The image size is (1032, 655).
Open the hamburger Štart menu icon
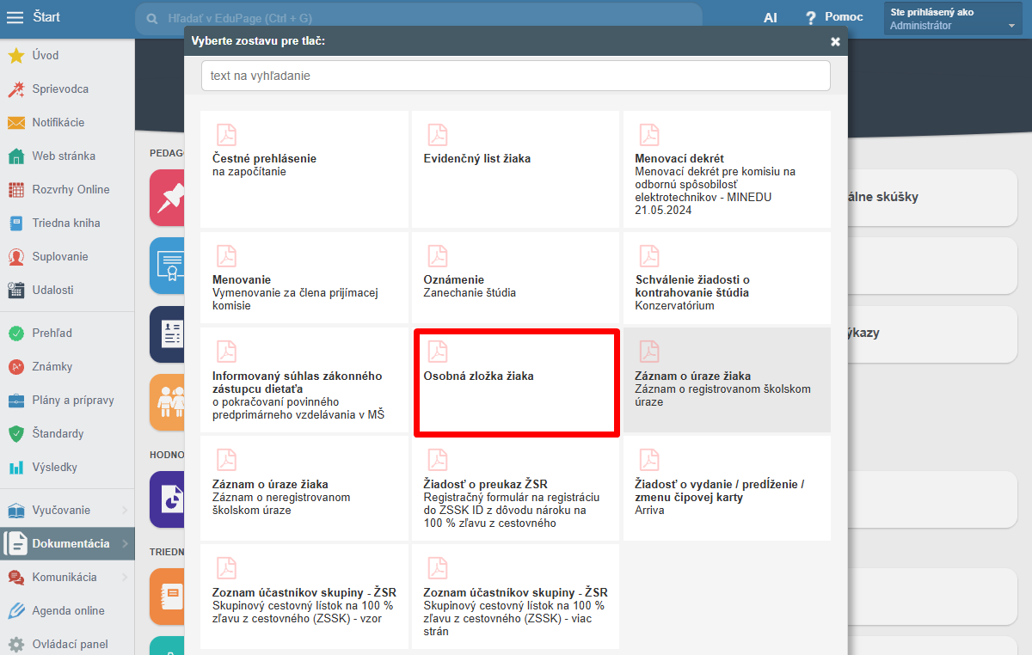(x=15, y=17)
